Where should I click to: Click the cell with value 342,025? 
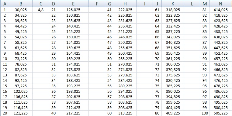(173, 37)
